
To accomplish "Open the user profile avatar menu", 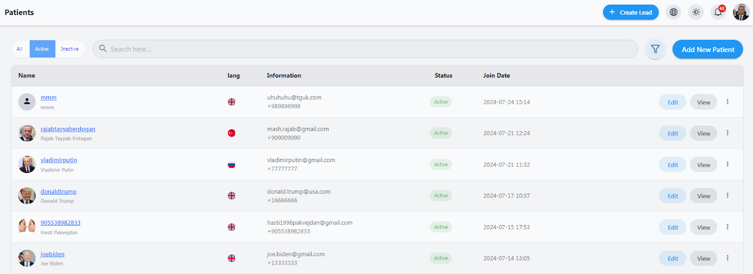I will click(741, 12).
